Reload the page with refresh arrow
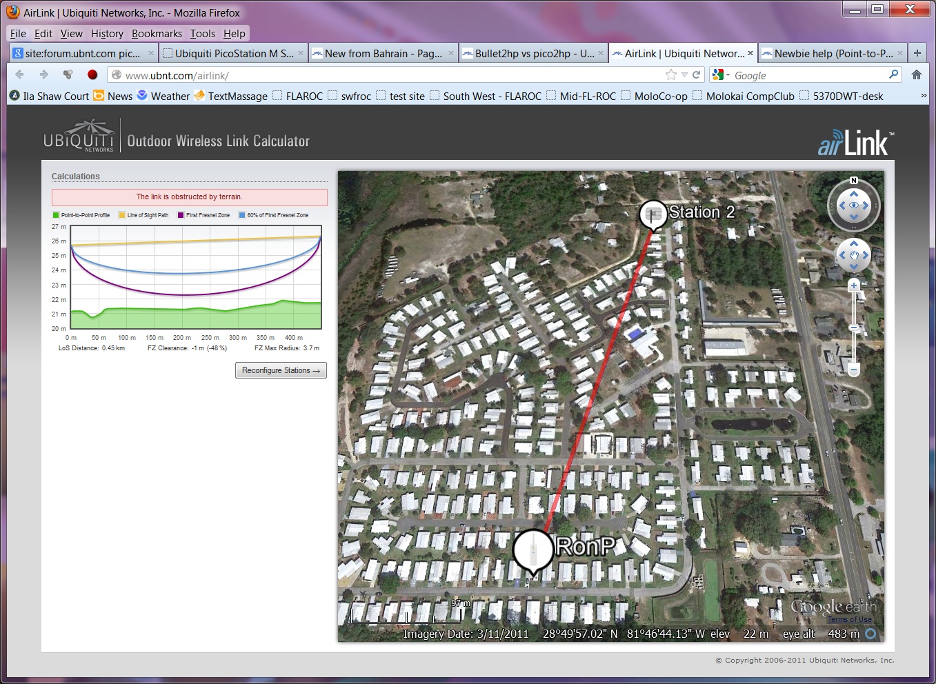 [x=697, y=75]
